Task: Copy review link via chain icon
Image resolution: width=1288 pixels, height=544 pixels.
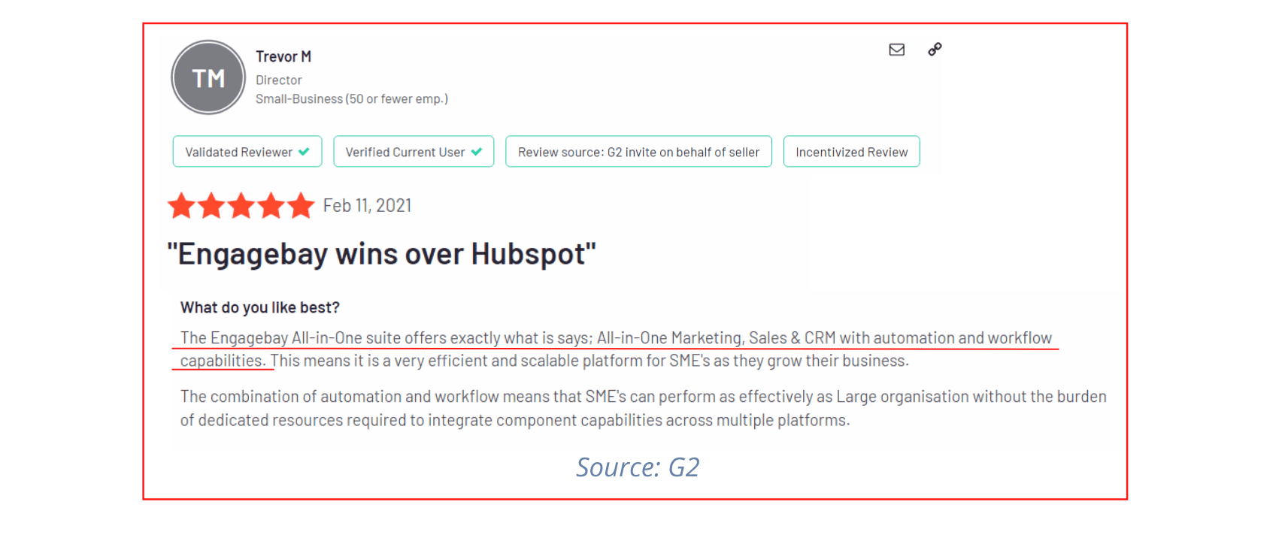Action: coord(935,50)
